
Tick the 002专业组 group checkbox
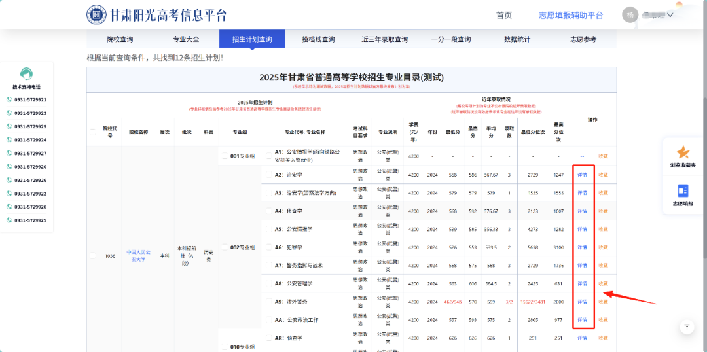(225, 247)
